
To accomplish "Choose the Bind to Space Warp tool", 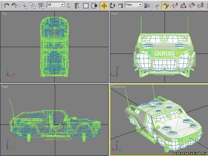I will click(41, 6).
